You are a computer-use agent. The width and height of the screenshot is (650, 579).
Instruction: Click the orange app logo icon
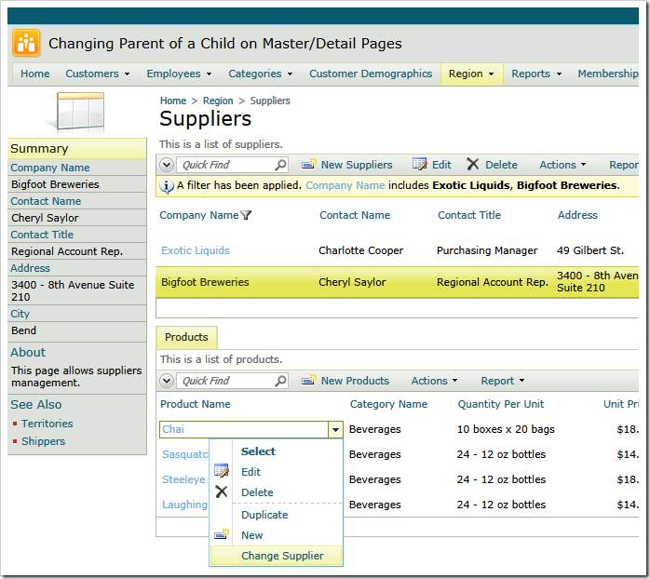pos(25,43)
